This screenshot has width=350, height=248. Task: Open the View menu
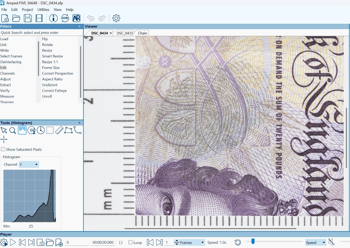(57, 10)
